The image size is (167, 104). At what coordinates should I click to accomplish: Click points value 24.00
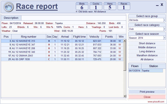click(113, 56)
